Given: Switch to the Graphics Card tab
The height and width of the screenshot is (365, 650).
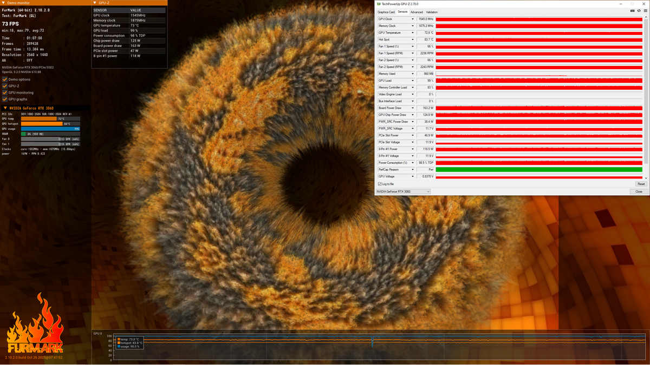Looking at the screenshot, I should point(386,12).
